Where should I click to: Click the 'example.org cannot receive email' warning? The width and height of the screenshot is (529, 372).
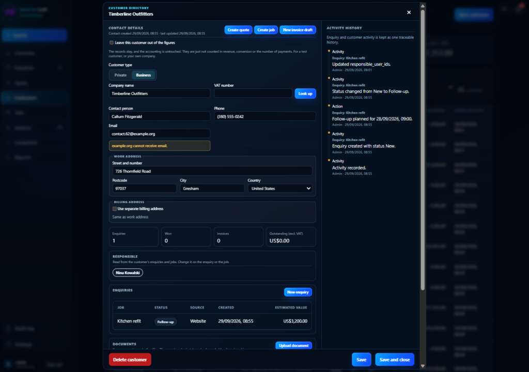click(159, 146)
